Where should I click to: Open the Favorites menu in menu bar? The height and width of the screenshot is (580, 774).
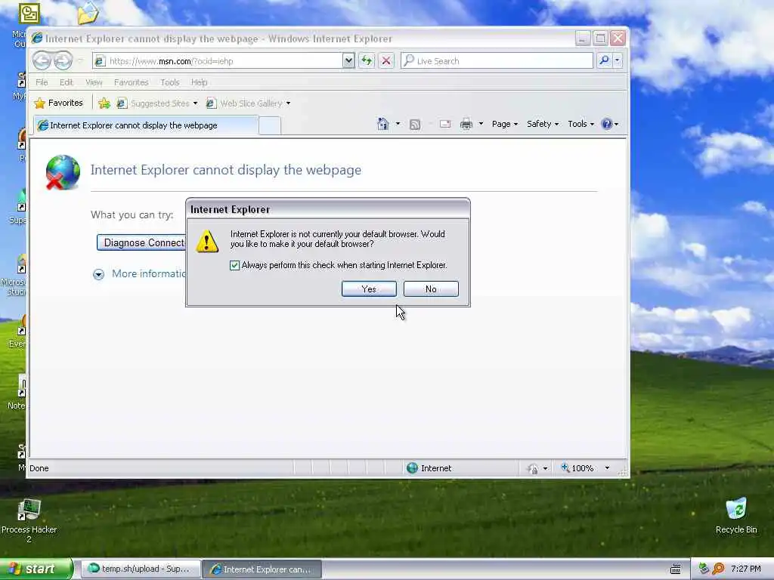point(131,82)
